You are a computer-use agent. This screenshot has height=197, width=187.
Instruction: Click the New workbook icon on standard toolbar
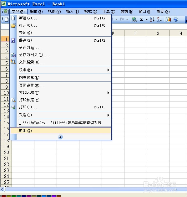click(x=7, y=19)
